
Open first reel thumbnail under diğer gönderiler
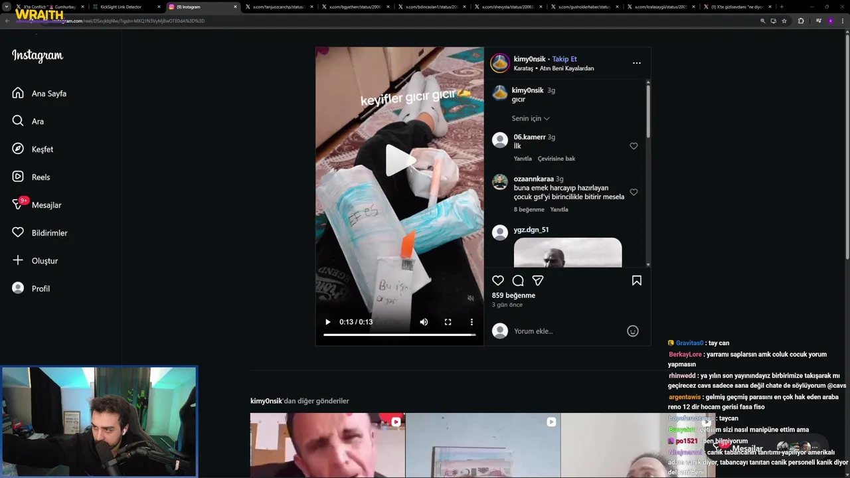pos(327,445)
